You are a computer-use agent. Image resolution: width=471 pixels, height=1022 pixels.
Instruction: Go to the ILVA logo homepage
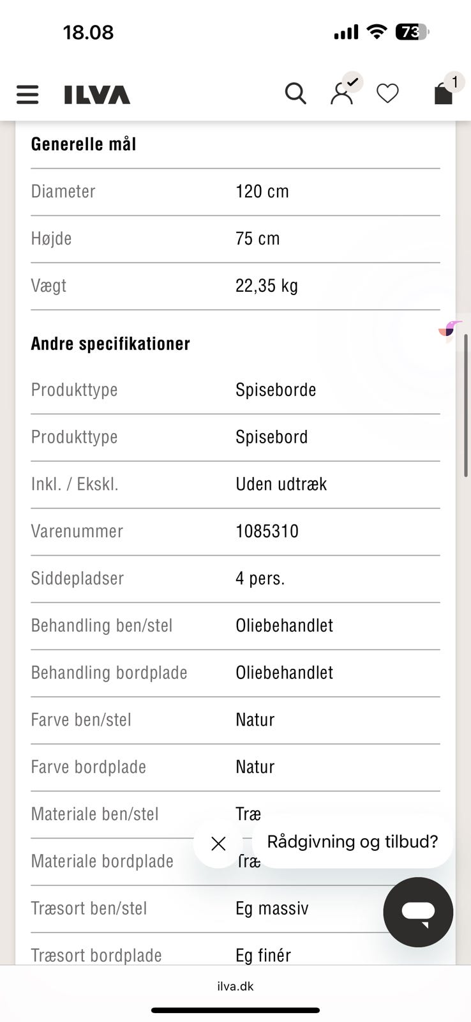pyautogui.click(x=97, y=95)
